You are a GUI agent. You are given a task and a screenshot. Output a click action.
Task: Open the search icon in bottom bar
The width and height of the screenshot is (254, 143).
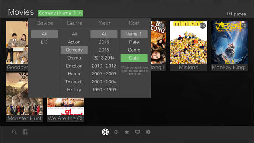tap(14, 132)
